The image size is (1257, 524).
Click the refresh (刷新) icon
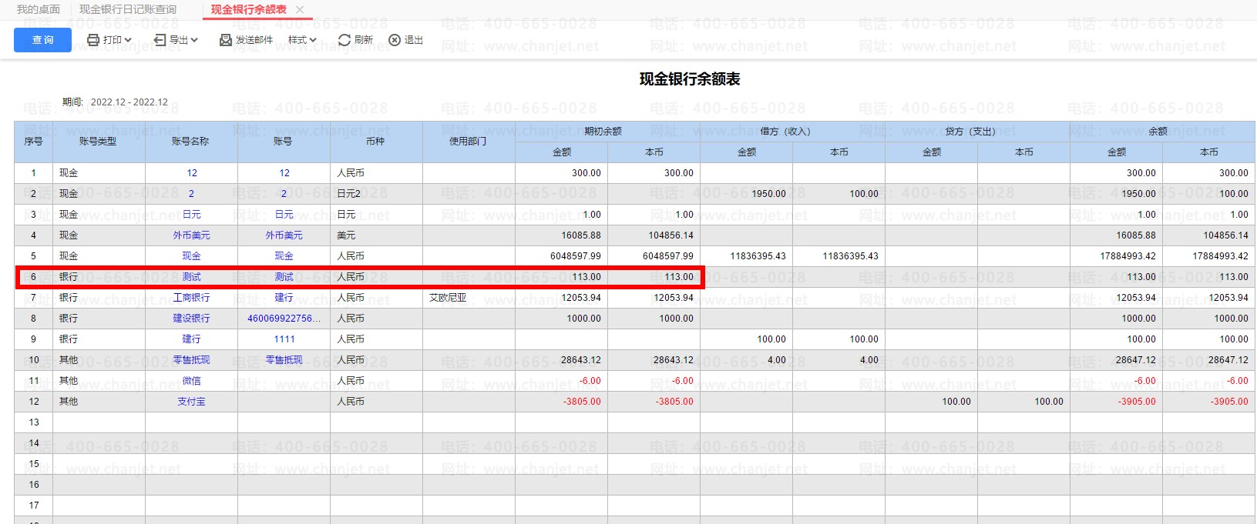pyautogui.click(x=344, y=40)
